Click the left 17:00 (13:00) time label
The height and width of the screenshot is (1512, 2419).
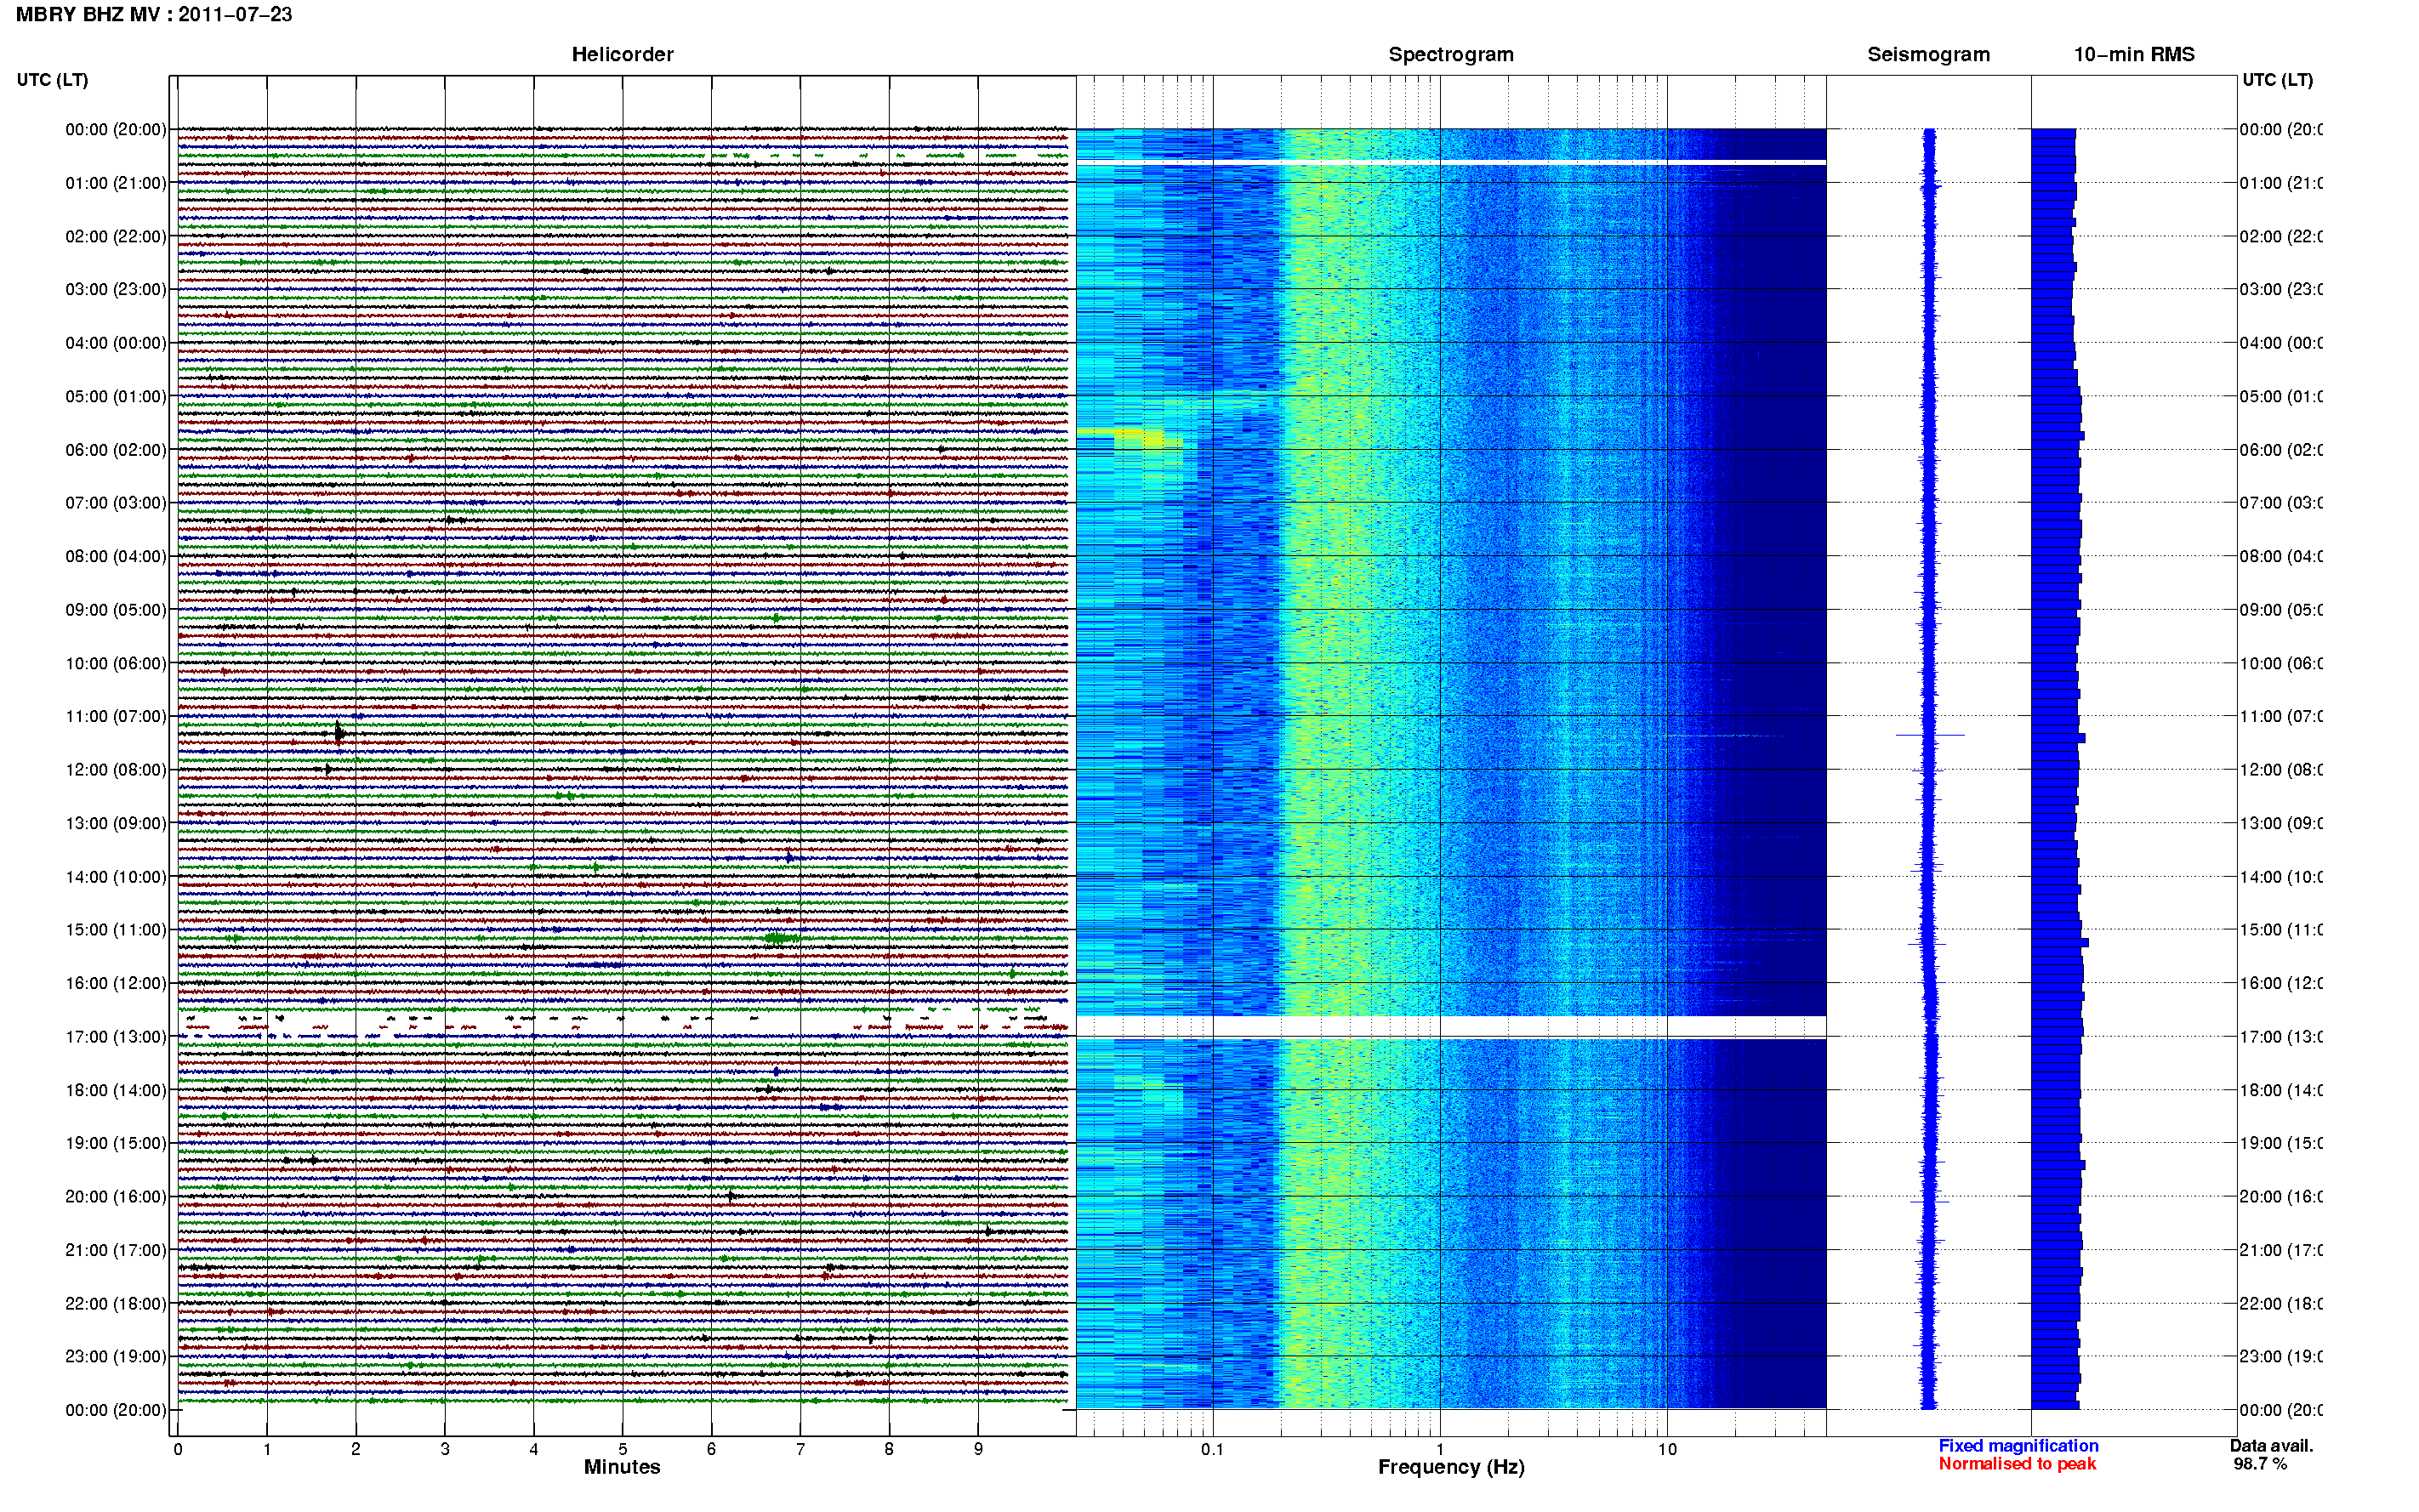tap(116, 1036)
